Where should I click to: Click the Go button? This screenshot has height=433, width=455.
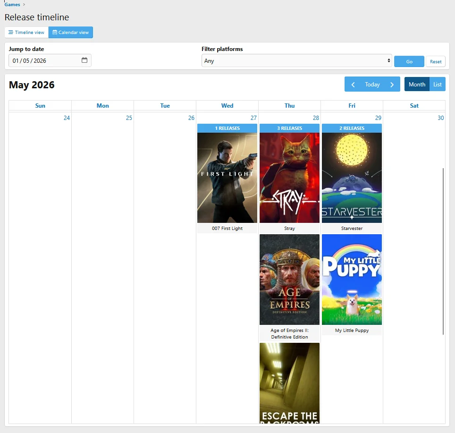click(x=409, y=61)
